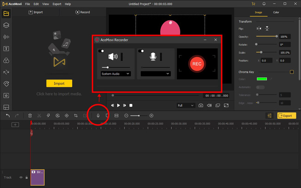Click the yellow Import button

[59, 84]
